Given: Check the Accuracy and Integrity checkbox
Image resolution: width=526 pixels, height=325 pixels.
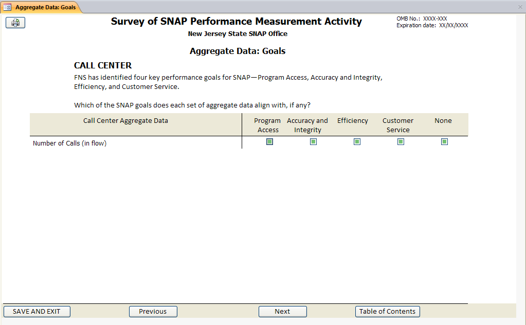Looking at the screenshot, I should tap(313, 142).
